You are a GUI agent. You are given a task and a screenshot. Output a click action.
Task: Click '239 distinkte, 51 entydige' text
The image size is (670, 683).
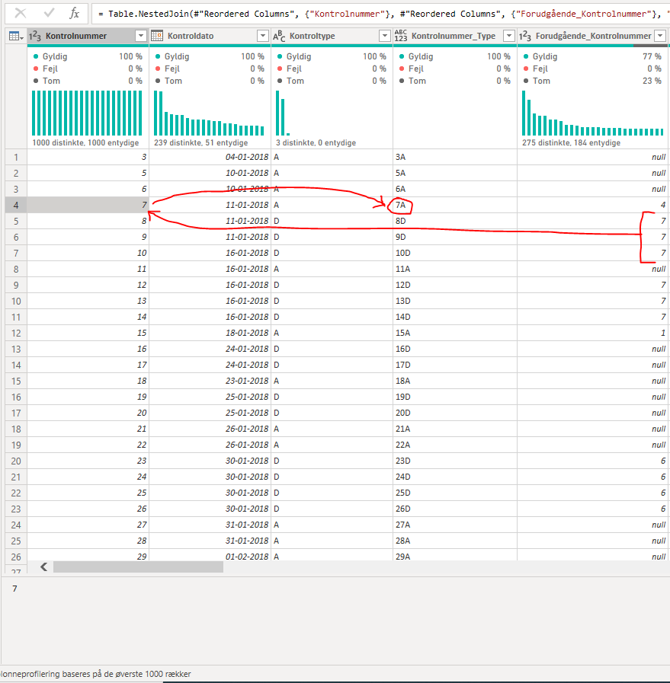(x=201, y=143)
